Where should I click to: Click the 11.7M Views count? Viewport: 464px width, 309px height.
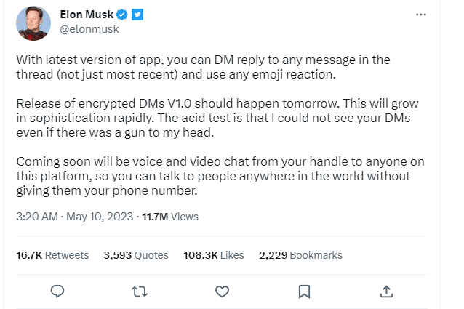point(169,216)
